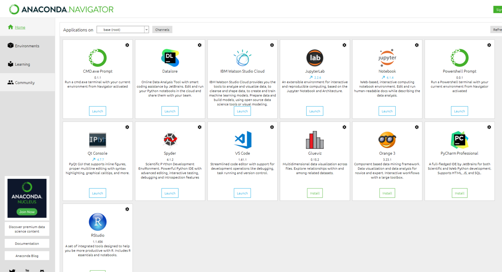This screenshot has width=502, height=272.
Task: Open gear options on Qt Console tile
Action: [x=127, y=127]
